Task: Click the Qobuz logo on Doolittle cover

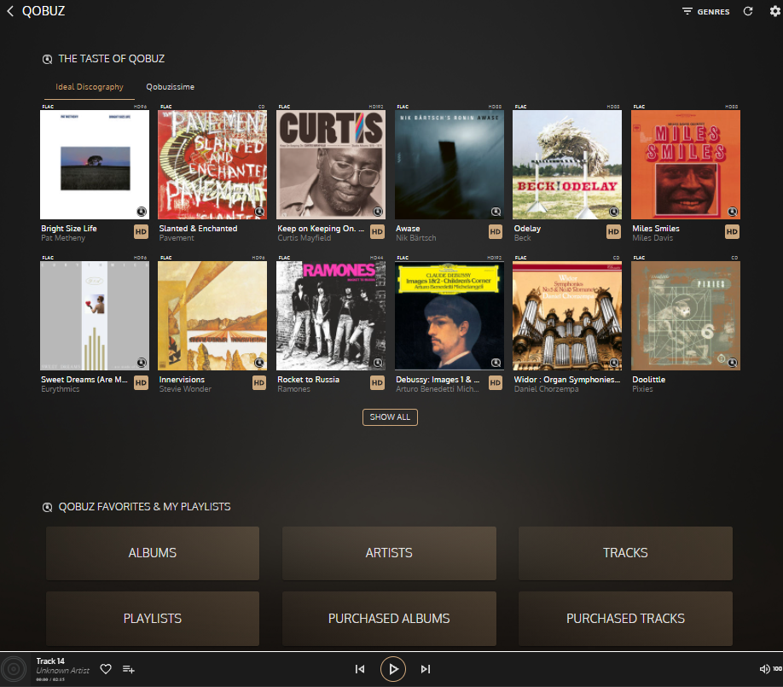Action: click(x=733, y=363)
